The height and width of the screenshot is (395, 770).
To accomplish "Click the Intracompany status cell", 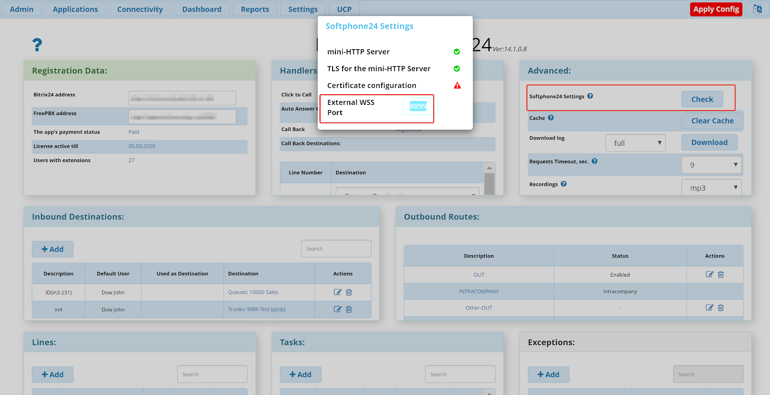I will 620,292.
